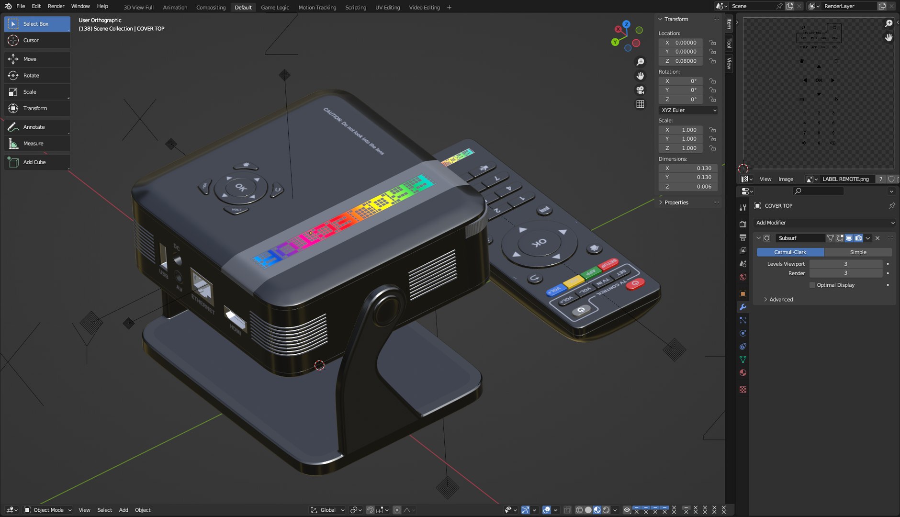This screenshot has height=517, width=900.
Task: Toggle camera view icon in viewport
Action: point(640,90)
